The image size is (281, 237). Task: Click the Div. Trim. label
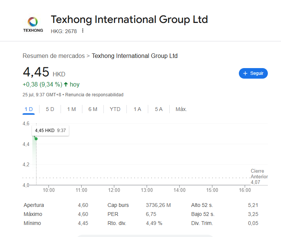coord(202,223)
